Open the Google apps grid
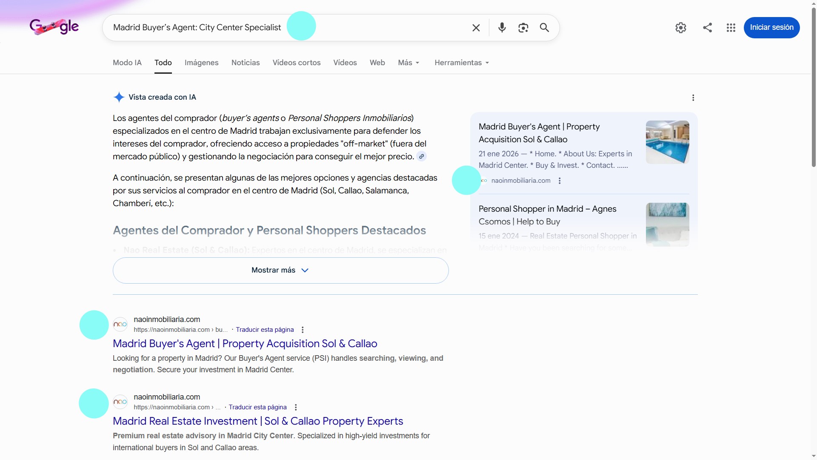Image resolution: width=817 pixels, height=460 pixels. (731, 28)
